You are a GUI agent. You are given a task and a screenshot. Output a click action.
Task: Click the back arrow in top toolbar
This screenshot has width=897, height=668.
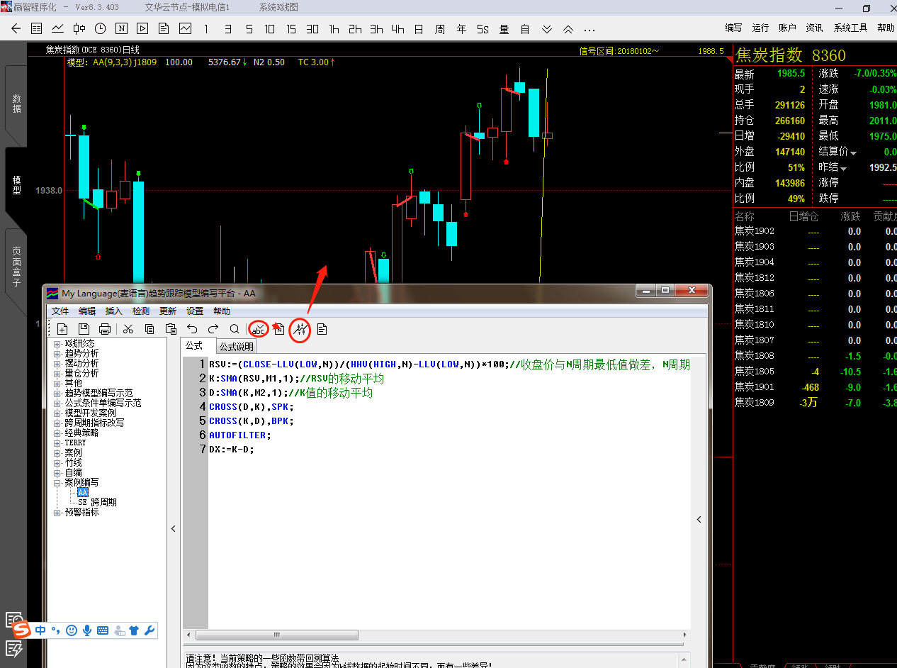[x=16, y=29]
